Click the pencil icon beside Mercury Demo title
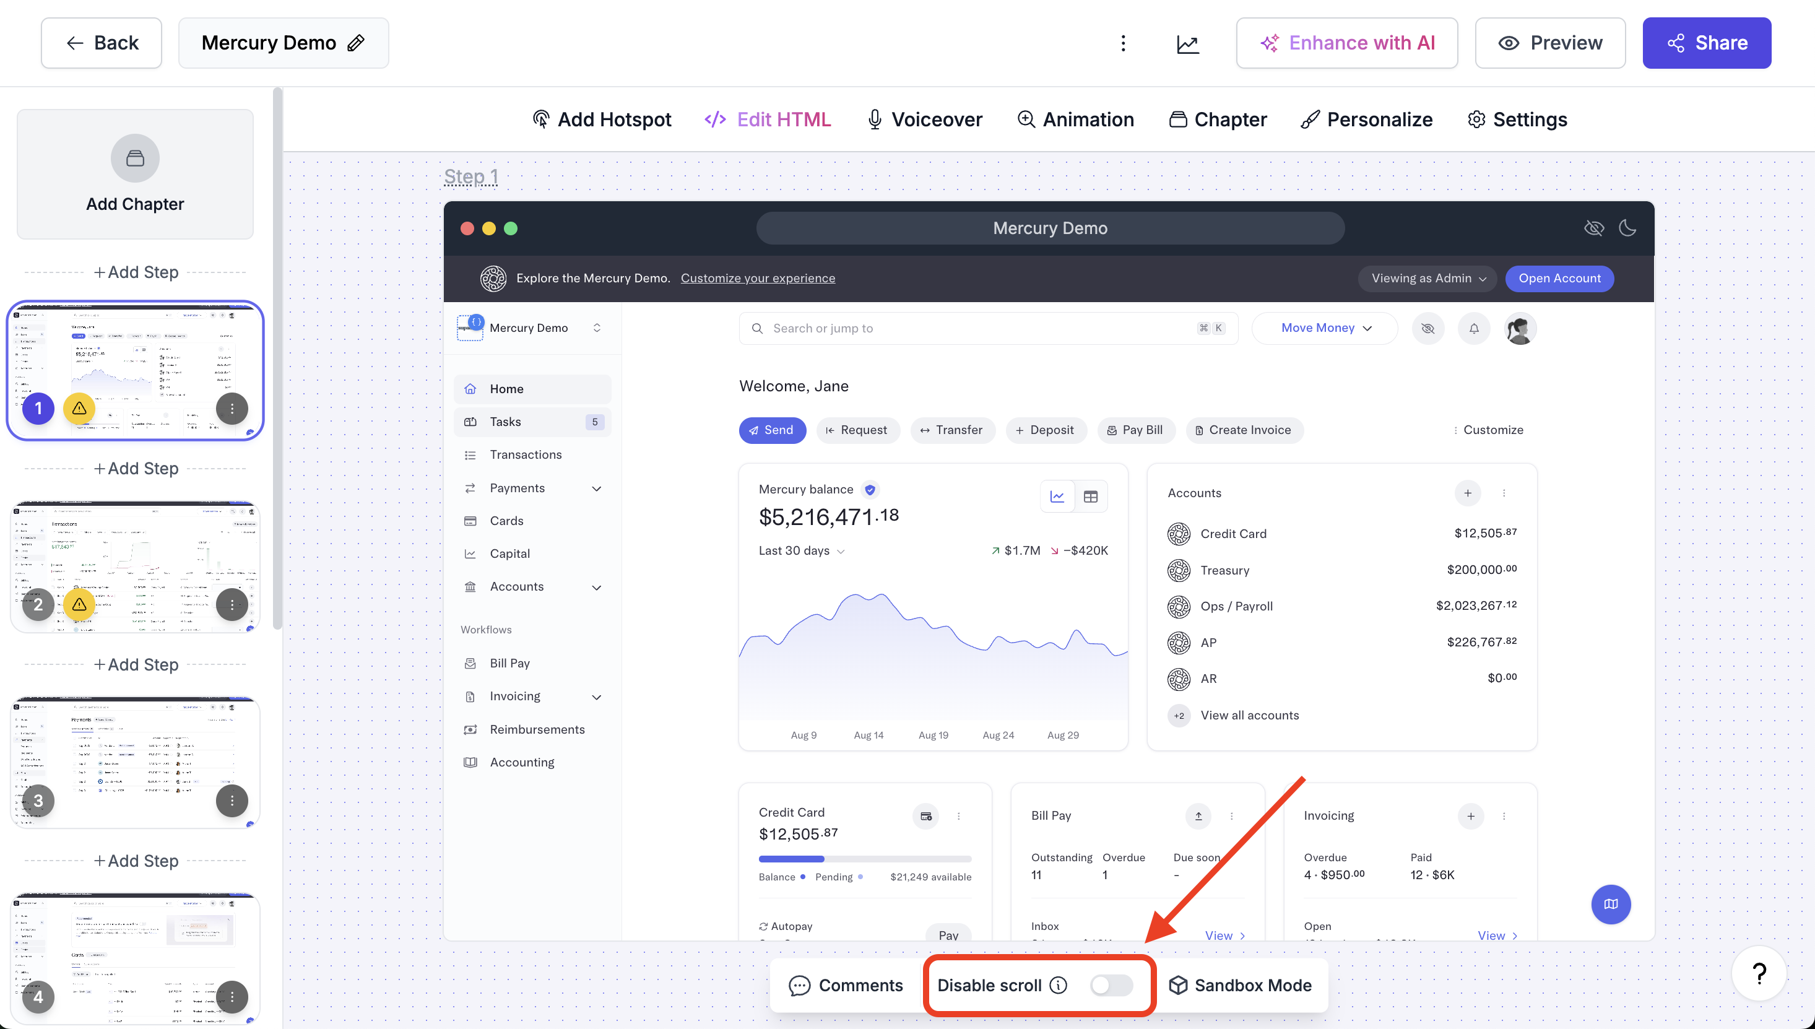1815x1029 pixels. 356,43
